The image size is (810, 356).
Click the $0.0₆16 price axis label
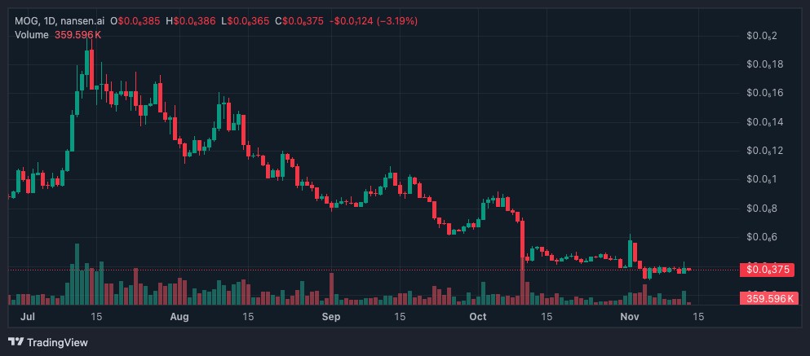[x=764, y=93]
